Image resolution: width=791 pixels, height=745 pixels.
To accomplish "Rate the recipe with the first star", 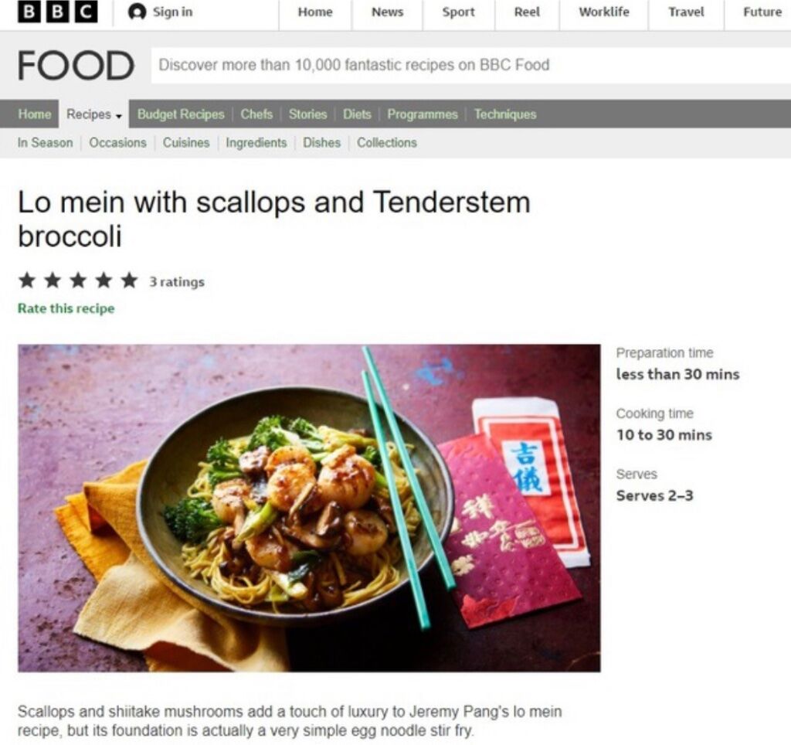I will coord(27,280).
